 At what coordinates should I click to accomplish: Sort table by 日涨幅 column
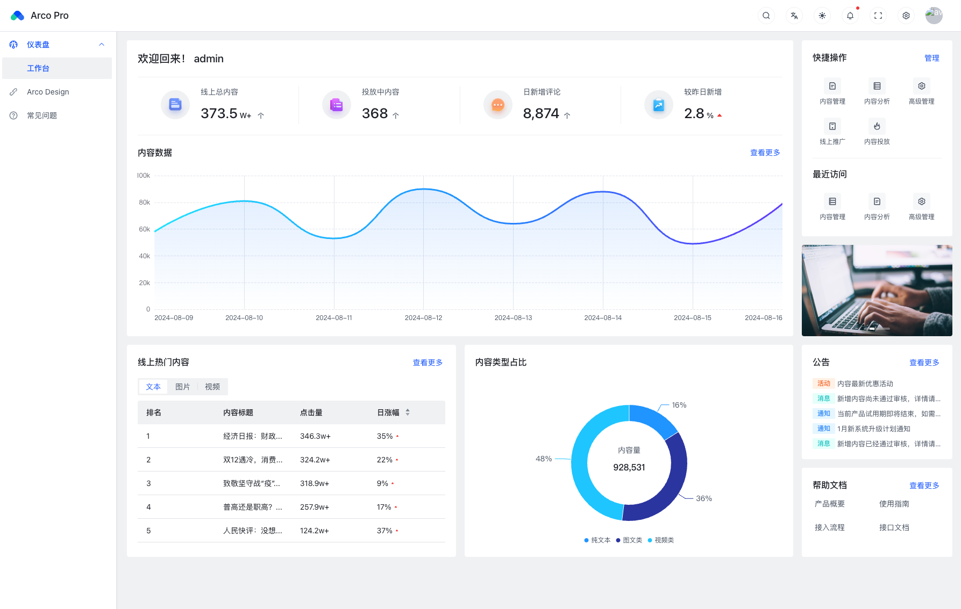[x=408, y=412]
